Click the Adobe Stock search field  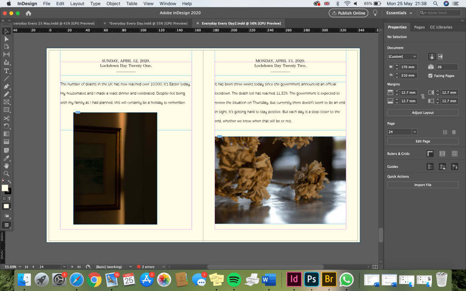click(441, 13)
